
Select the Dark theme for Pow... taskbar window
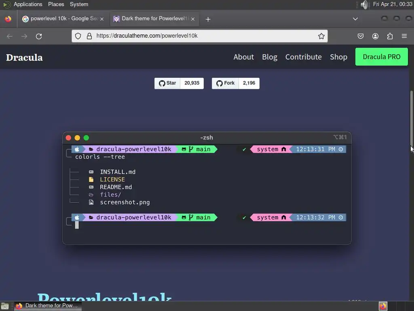point(48,306)
